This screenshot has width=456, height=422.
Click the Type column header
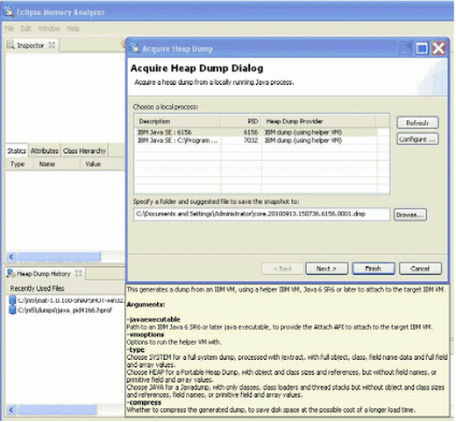[x=18, y=164]
